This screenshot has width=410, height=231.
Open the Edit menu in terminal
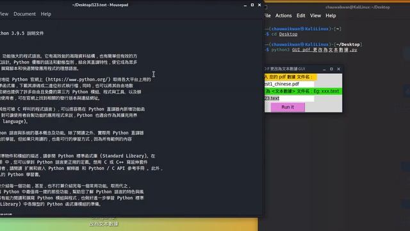pyautogui.click(x=301, y=15)
